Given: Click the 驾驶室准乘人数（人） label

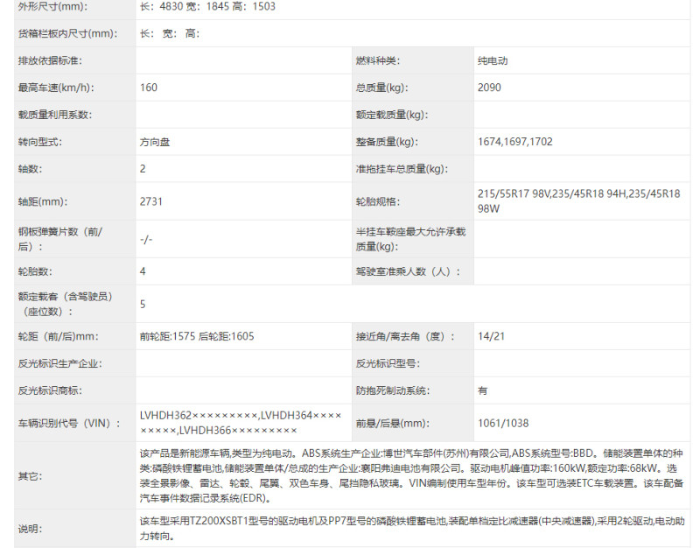Looking at the screenshot, I should [x=408, y=271].
